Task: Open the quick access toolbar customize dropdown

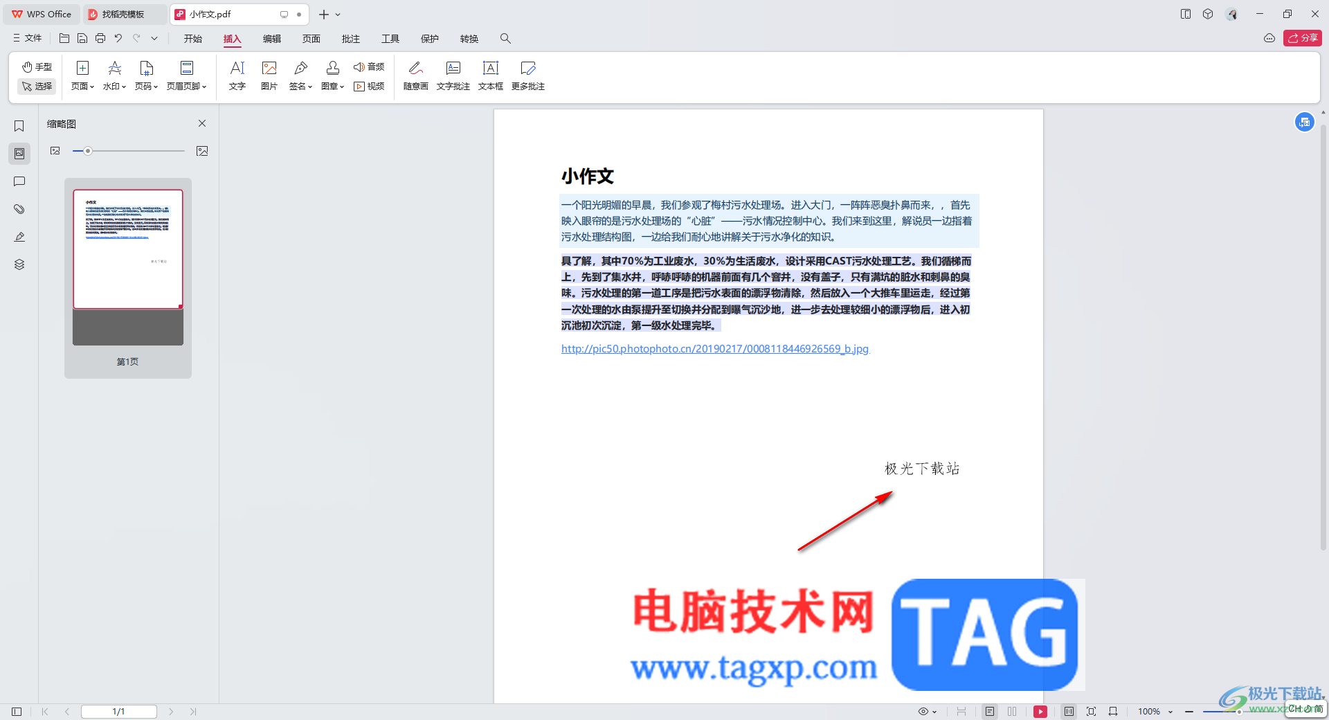Action: click(154, 39)
